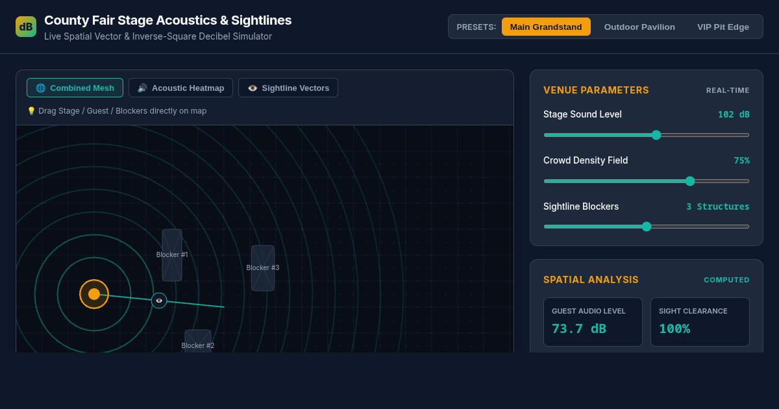Viewport: 779px width, 409px height.
Task: Switch to the Combined Mesh tab
Action: (x=75, y=88)
